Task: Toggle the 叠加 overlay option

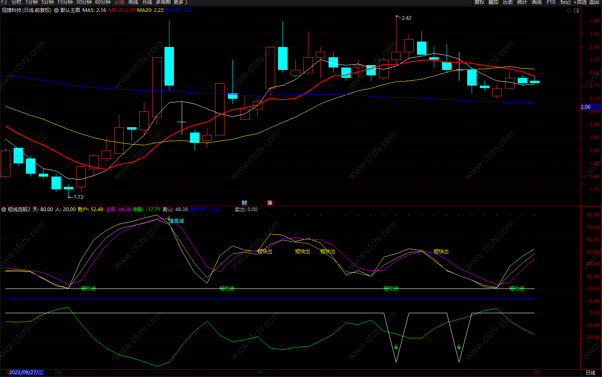Action: pyautogui.click(x=493, y=2)
